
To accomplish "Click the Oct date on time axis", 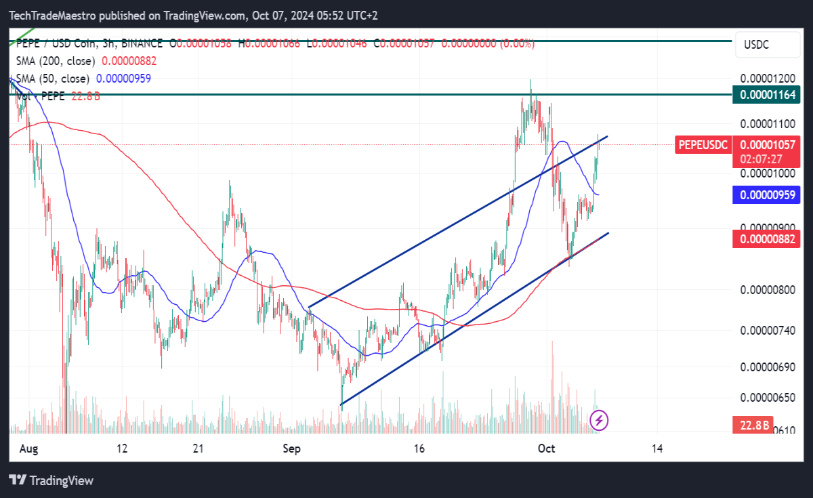I will pyautogui.click(x=546, y=449).
